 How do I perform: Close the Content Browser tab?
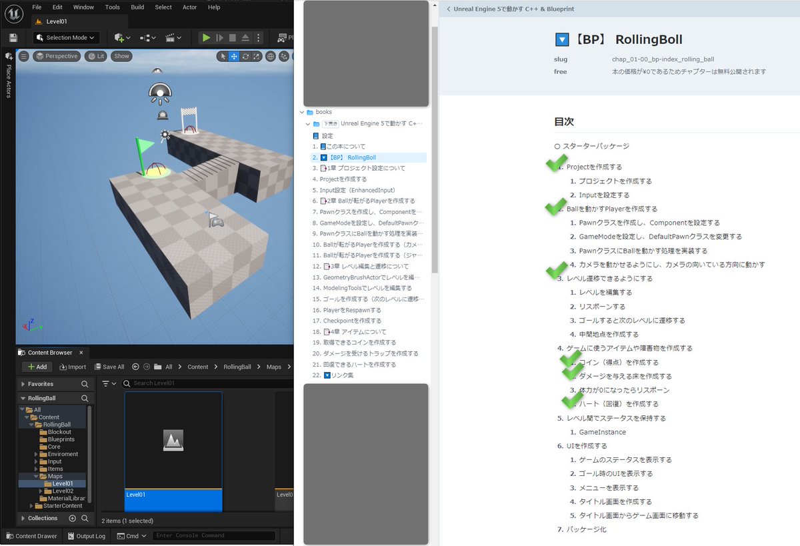[81, 353]
